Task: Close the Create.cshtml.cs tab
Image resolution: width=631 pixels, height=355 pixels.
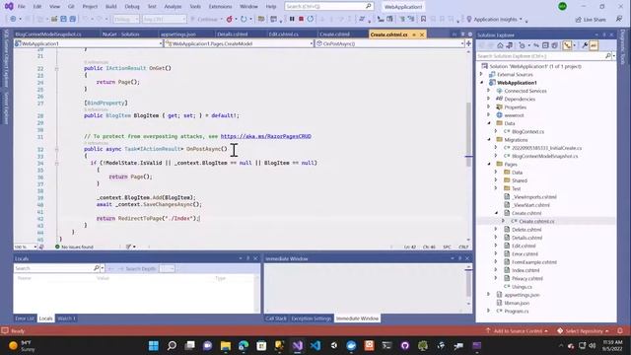Action: (422, 35)
